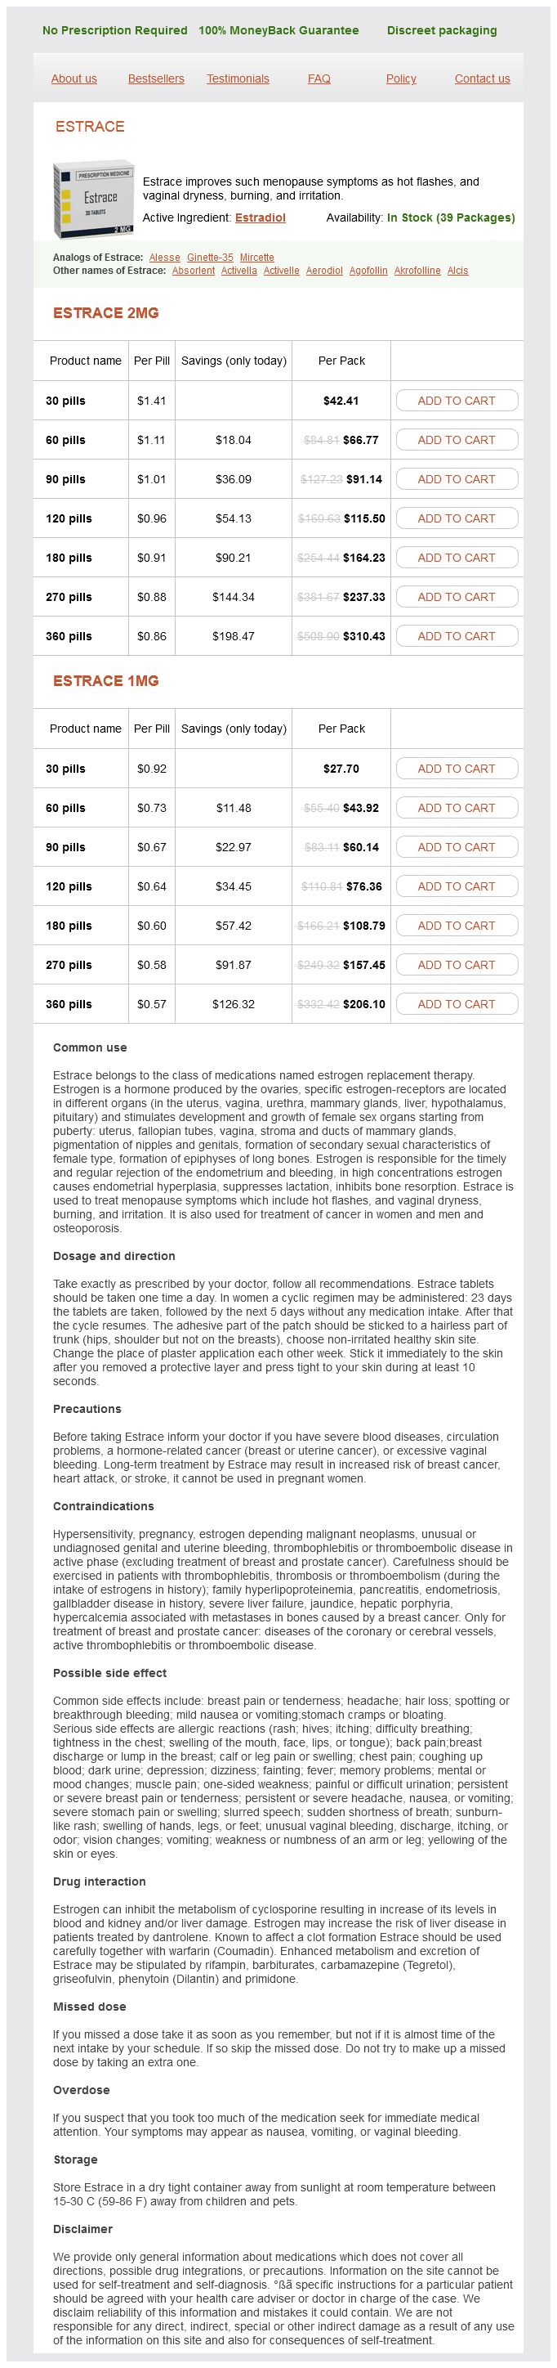Viewport: 557px width, 2368px height.
Task: Open the Testimonials menu link
Action: point(238,79)
